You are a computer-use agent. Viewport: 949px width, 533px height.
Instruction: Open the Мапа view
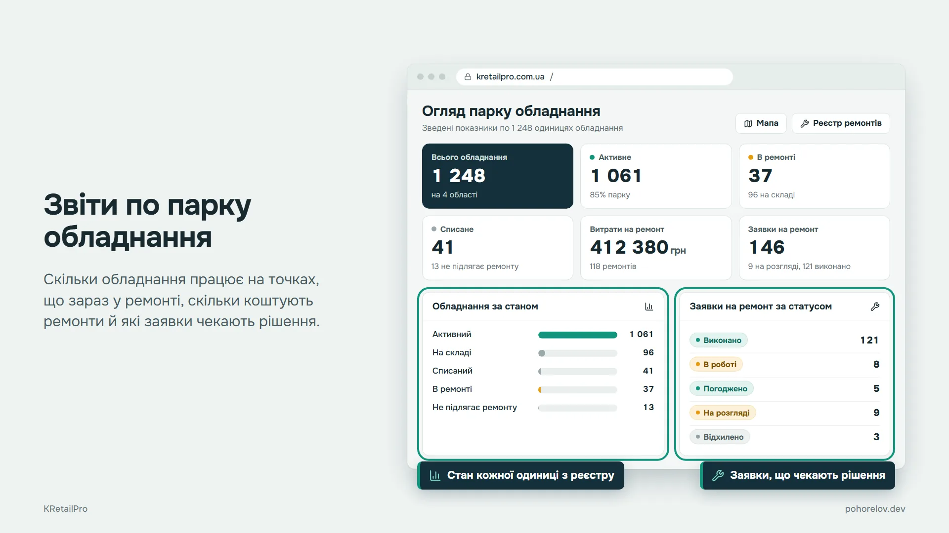point(761,123)
